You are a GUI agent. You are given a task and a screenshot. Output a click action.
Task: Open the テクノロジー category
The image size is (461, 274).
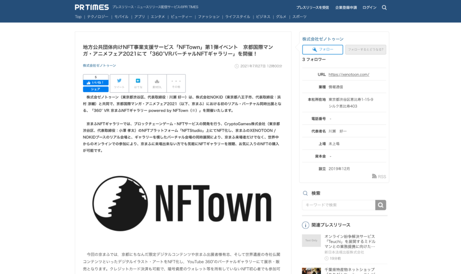coord(98,17)
